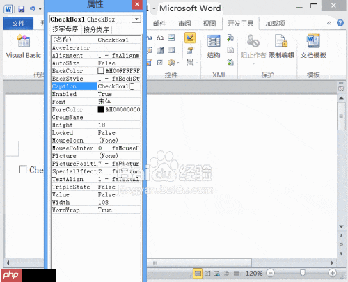
Task: Click the Undo icon in quick access toolbar
Action: click(32, 9)
